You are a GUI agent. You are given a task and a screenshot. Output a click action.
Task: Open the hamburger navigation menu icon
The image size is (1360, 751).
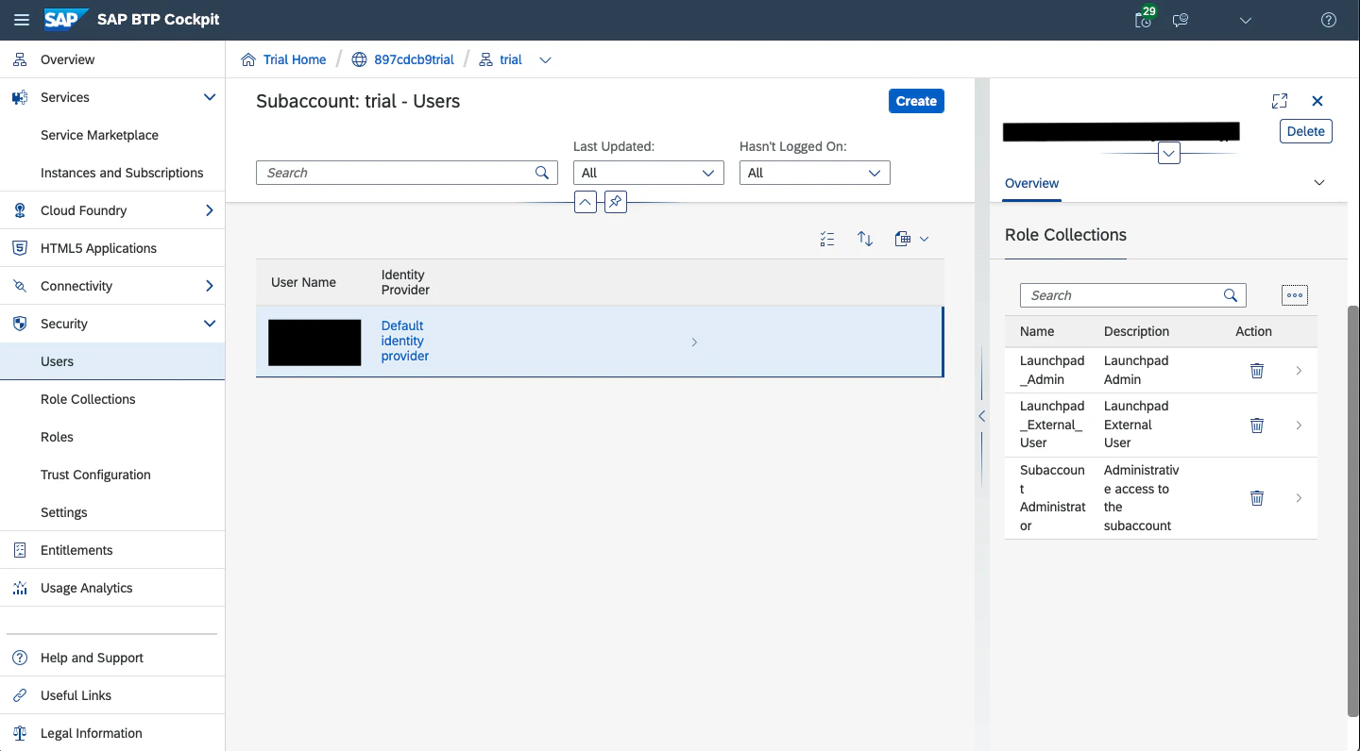coord(22,20)
